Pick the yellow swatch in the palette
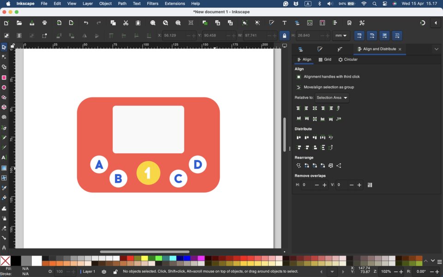Image resolution: width=443 pixels, height=277 pixels. [x=144, y=258]
